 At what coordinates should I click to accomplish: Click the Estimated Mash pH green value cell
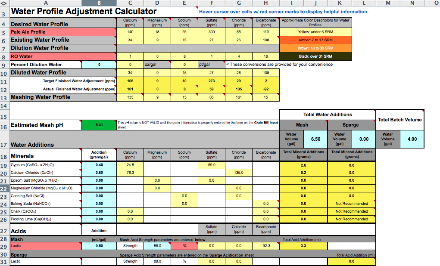99,125
